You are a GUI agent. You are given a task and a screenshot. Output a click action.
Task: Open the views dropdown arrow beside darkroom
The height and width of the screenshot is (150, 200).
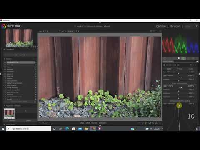(197, 26)
